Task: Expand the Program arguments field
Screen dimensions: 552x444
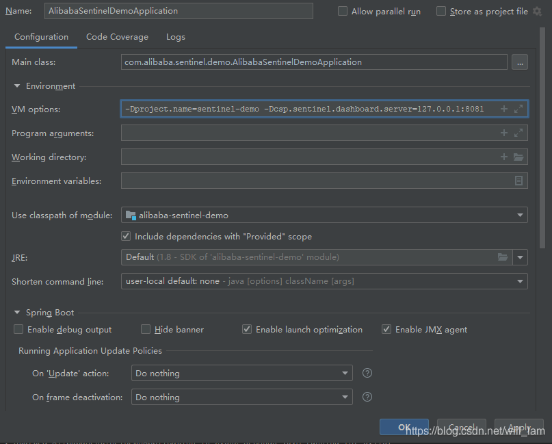Action: (518, 133)
